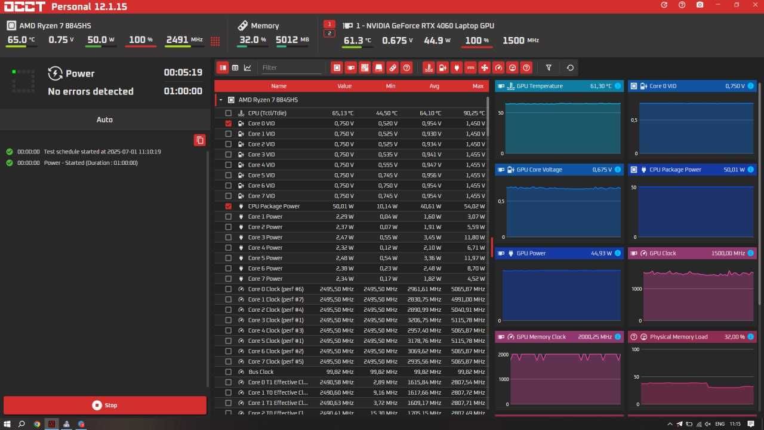Switch to the combined list and graph view
Image resolution: width=764 pixels, height=430 pixels.
(223, 67)
